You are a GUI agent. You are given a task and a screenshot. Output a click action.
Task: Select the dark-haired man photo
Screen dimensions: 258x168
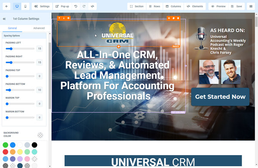[230, 72]
